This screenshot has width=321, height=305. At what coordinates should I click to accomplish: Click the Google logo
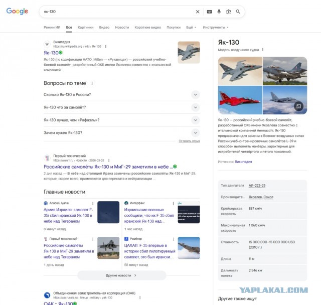click(17, 11)
